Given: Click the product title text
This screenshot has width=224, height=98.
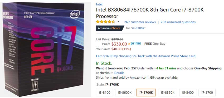Looking at the screenshot, I should (150, 13).
